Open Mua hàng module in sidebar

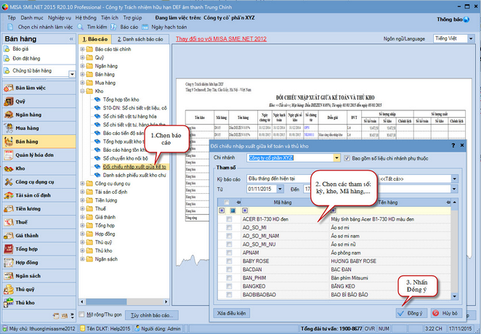tap(39, 128)
